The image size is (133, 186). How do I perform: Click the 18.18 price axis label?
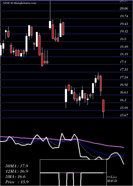click(x=124, y=54)
